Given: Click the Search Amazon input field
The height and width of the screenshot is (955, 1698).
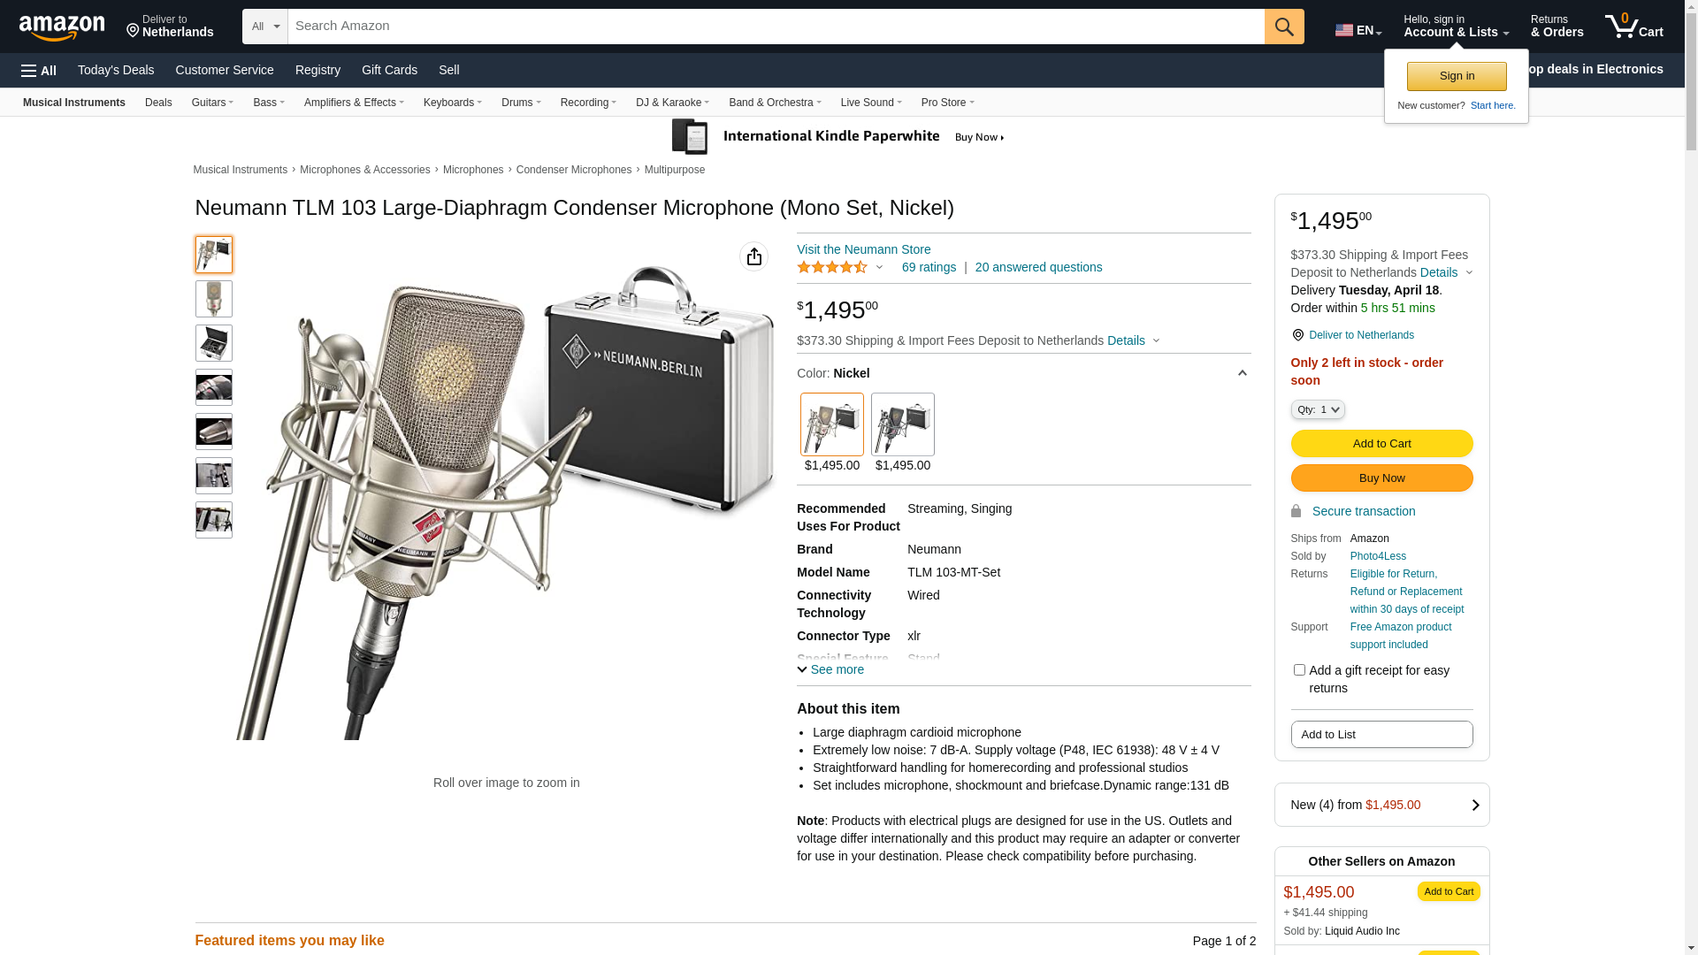Looking at the screenshot, I should pos(776,27).
